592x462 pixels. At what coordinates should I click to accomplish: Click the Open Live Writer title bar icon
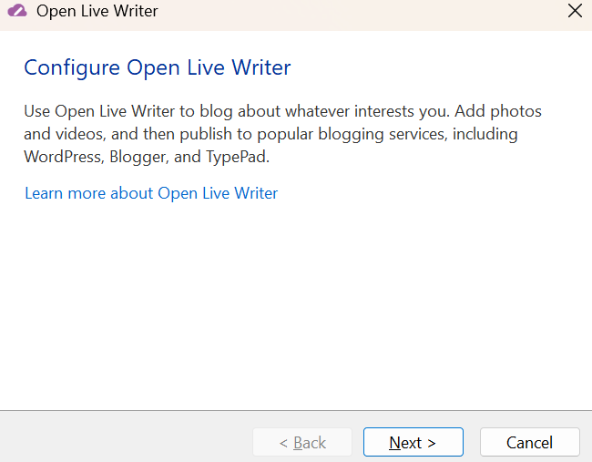point(16,12)
